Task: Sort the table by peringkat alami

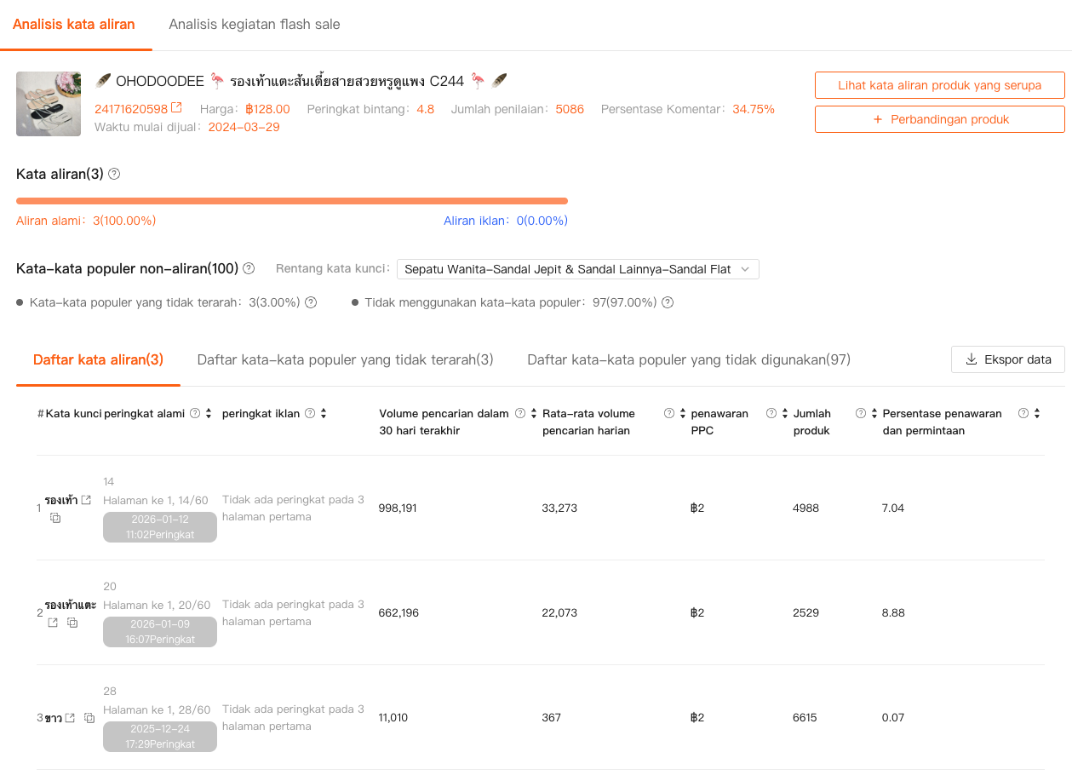Action: coord(209,414)
